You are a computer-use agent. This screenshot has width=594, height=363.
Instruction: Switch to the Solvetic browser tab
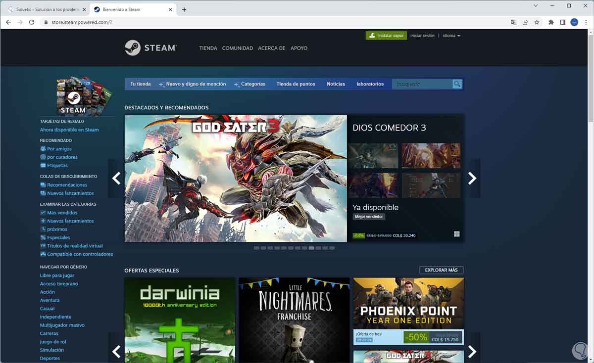tap(47, 9)
